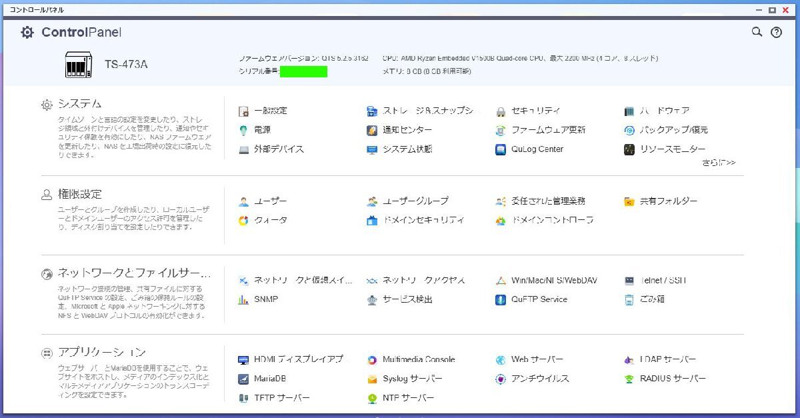Viewport: 800px width, 418px height.
Task: Open Telnet / SSH settings
Action: click(x=655, y=281)
